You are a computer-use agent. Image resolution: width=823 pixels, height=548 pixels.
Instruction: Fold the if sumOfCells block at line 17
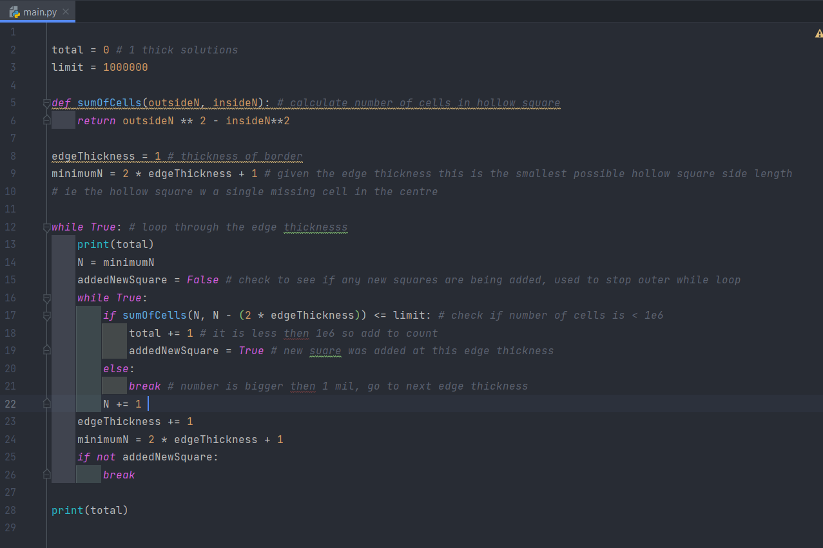(x=46, y=316)
